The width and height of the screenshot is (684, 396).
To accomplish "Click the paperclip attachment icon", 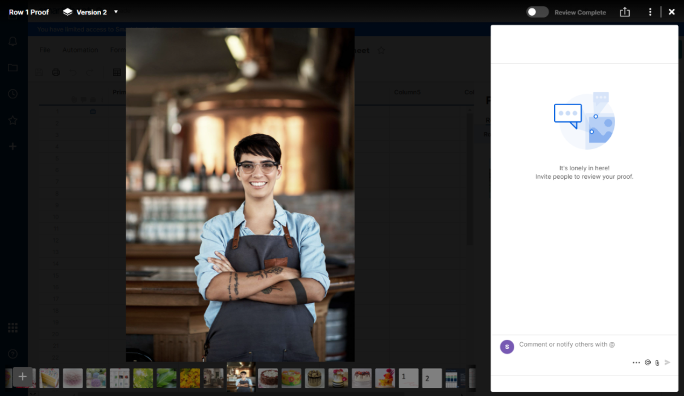I will pyautogui.click(x=657, y=363).
